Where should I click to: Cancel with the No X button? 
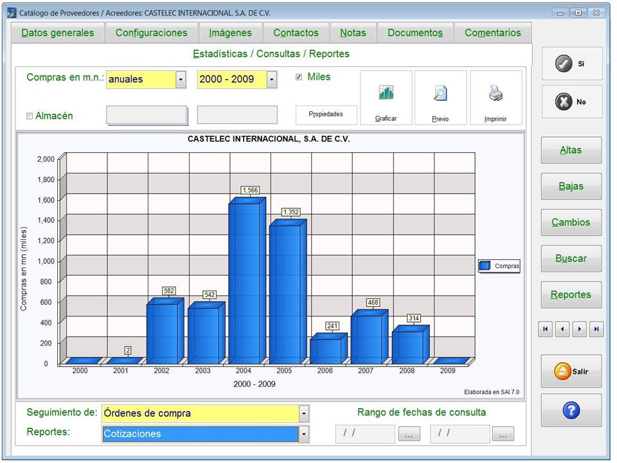pyautogui.click(x=572, y=102)
